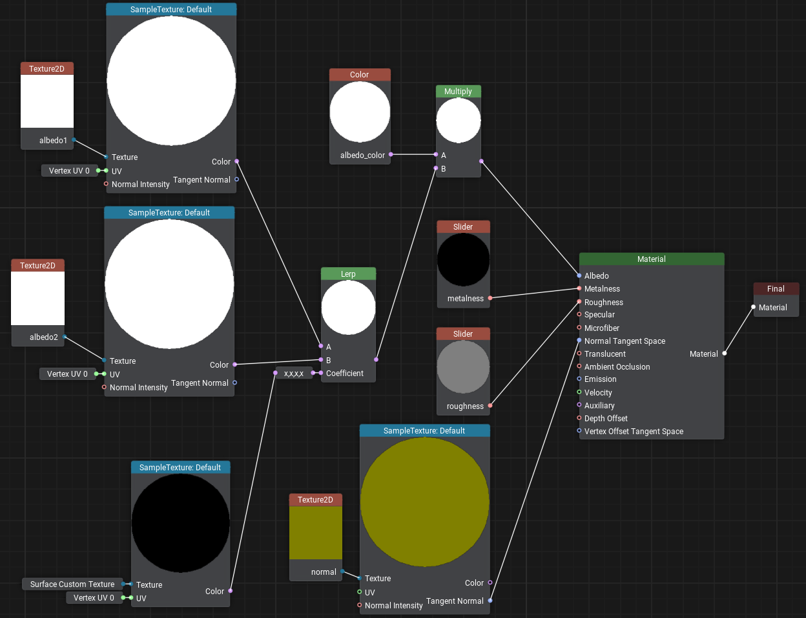Click the Coefficient input port on Lerp node
This screenshot has width=806, height=618.
click(321, 373)
